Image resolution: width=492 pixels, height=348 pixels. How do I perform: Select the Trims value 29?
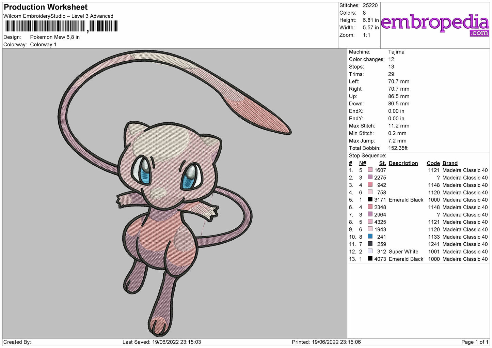point(391,74)
